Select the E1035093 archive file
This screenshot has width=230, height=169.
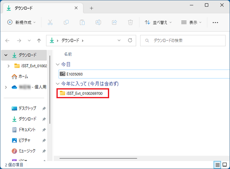[x=144, y=74]
